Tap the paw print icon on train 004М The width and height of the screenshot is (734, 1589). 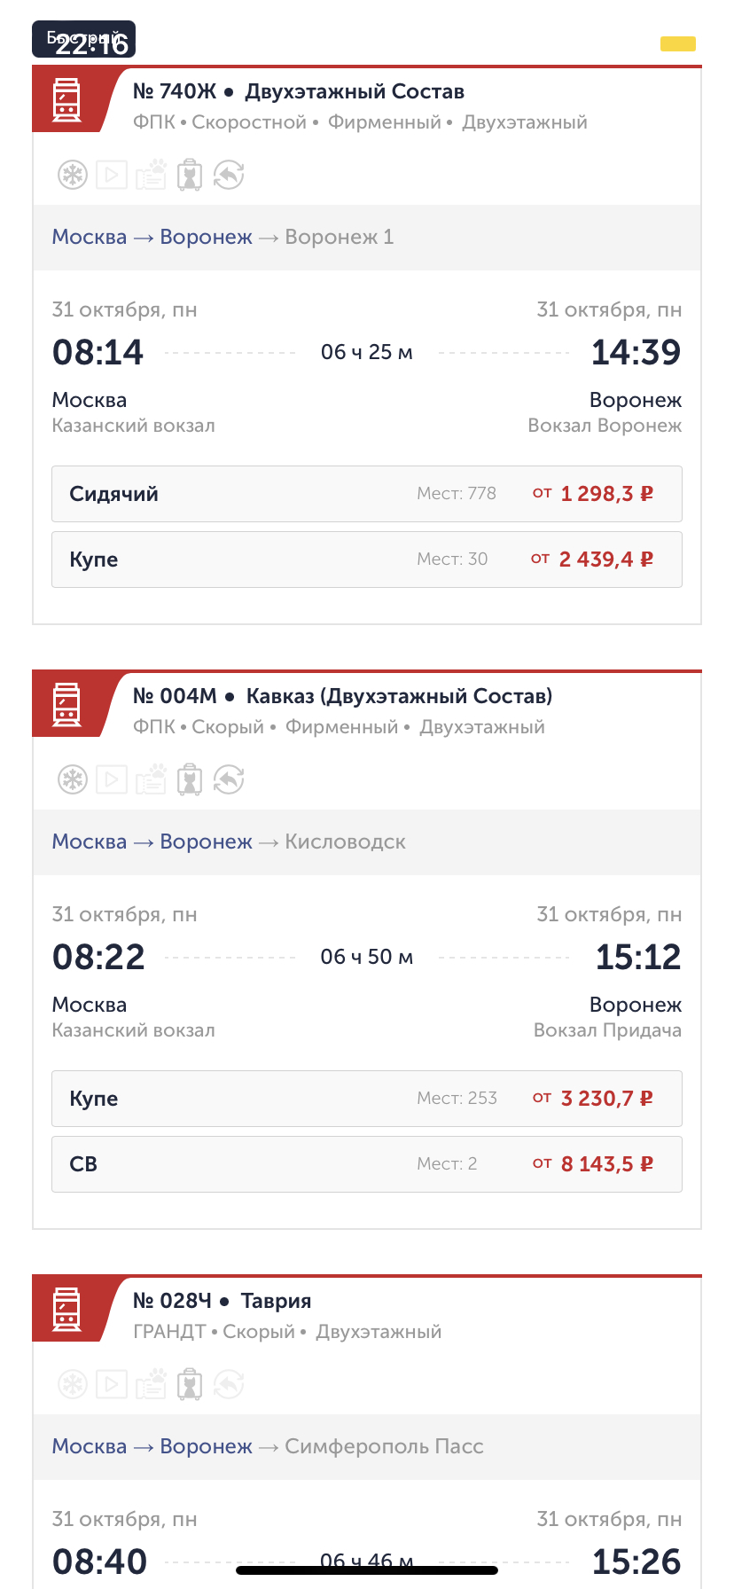point(151,779)
